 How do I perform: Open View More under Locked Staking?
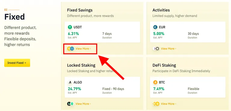coord(83,104)
